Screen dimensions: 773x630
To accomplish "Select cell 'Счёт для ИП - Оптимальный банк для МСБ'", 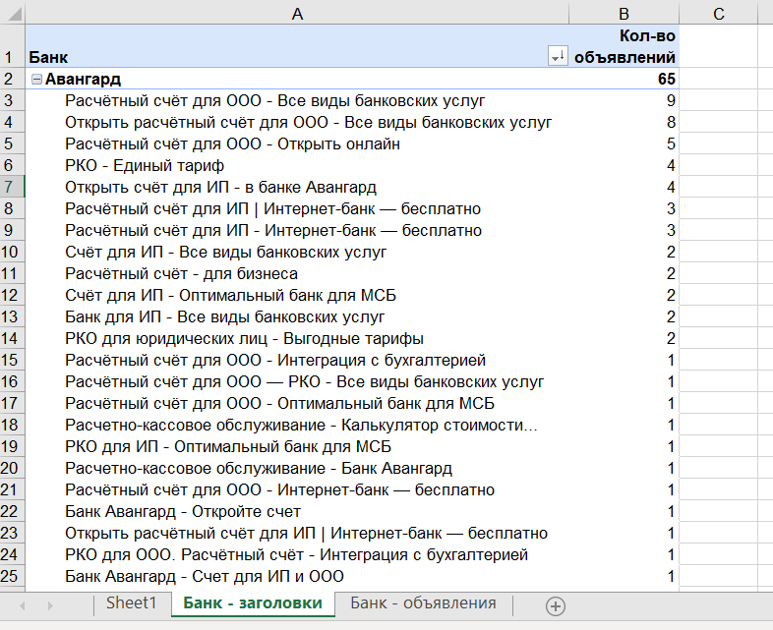I will (297, 296).
